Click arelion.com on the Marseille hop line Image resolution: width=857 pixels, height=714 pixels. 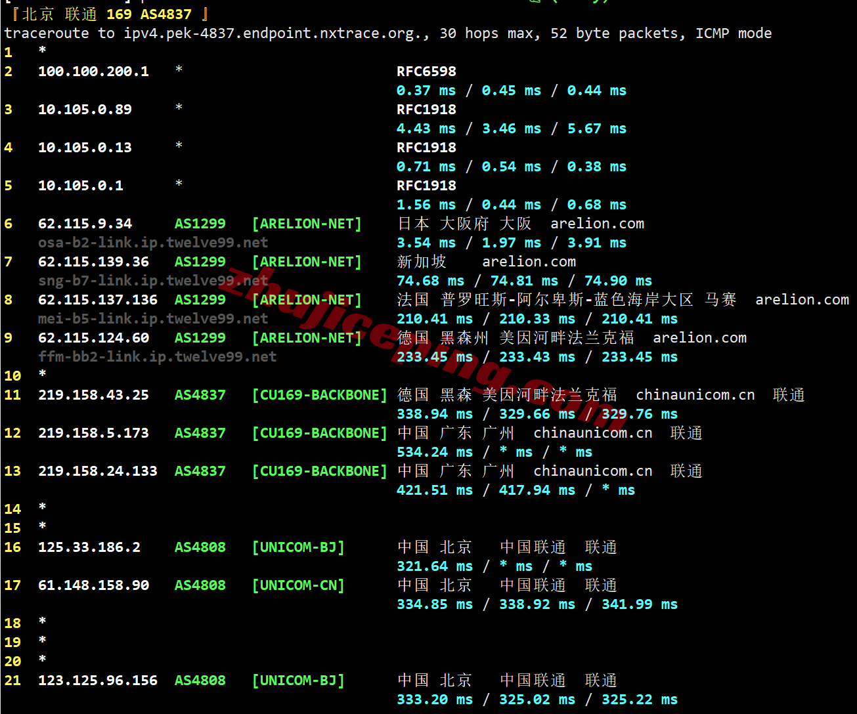tap(802, 300)
